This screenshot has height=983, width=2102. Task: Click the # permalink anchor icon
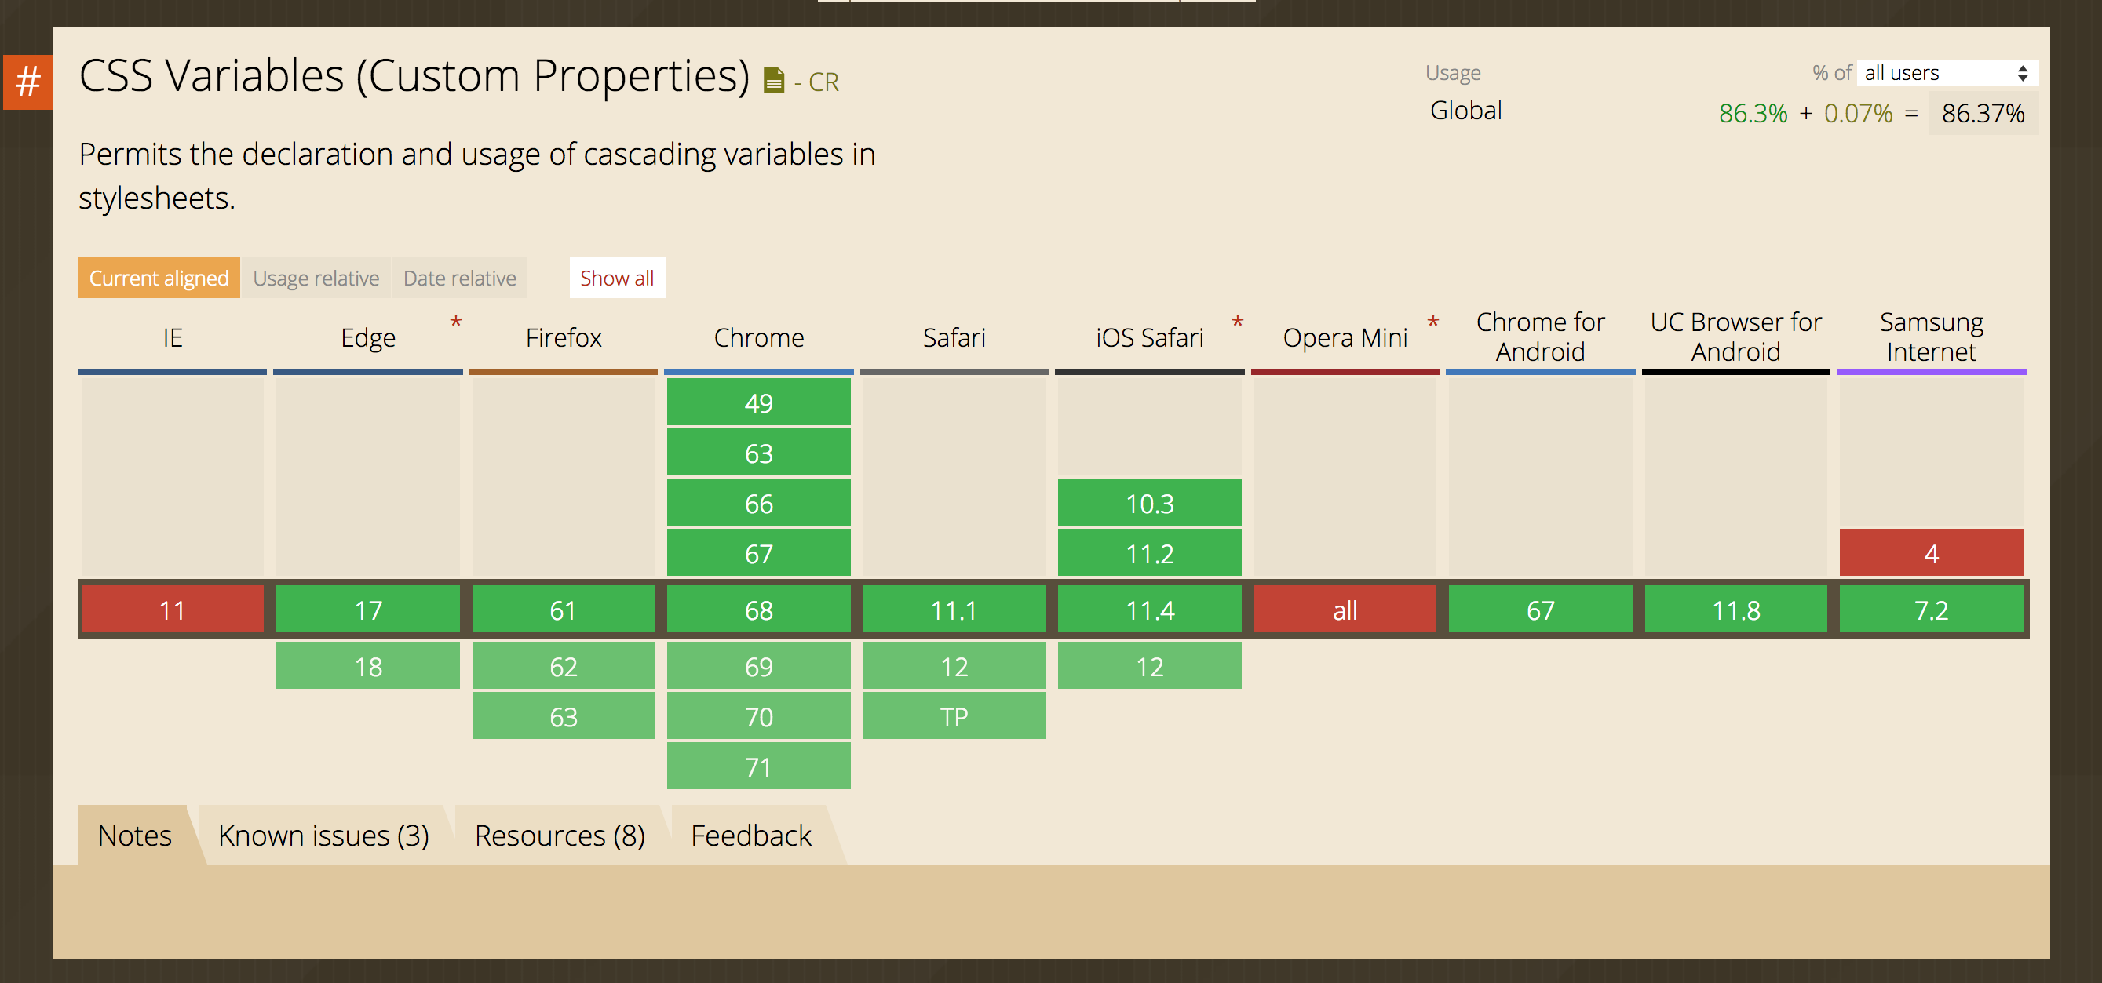(27, 82)
